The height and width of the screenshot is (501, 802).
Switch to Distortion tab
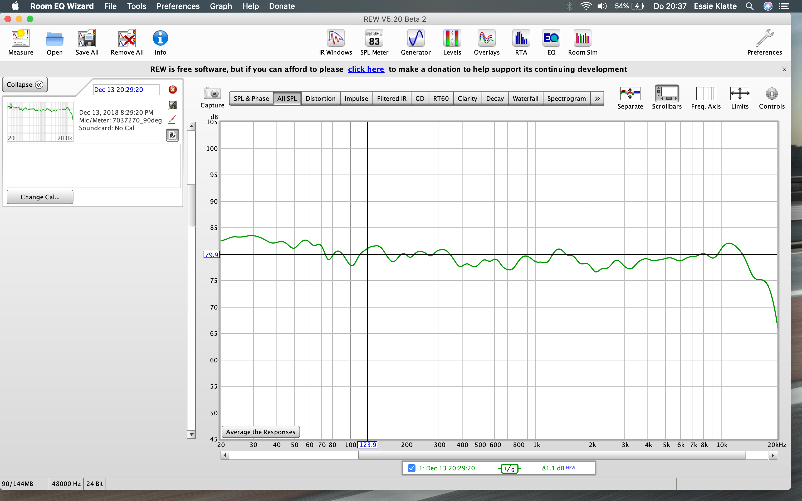[321, 99]
